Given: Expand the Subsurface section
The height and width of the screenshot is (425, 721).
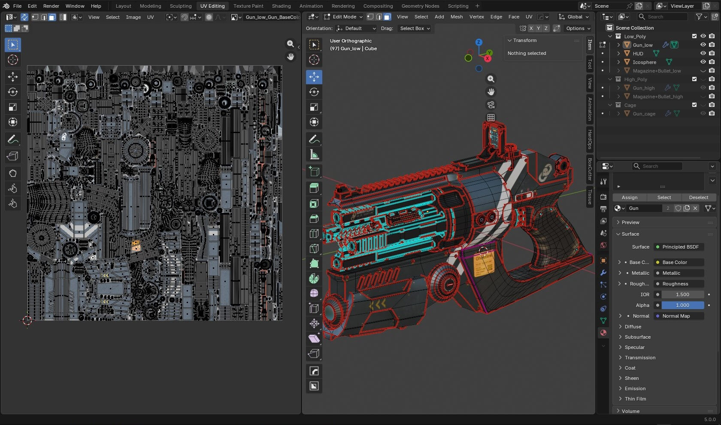Looking at the screenshot, I should click(x=637, y=337).
